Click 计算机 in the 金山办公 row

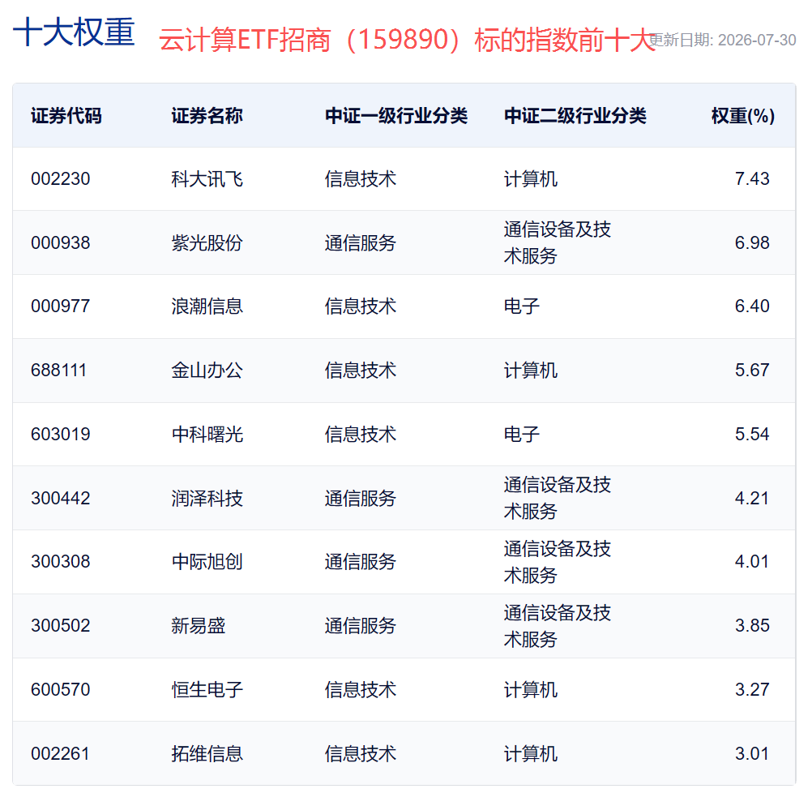pyautogui.click(x=530, y=370)
